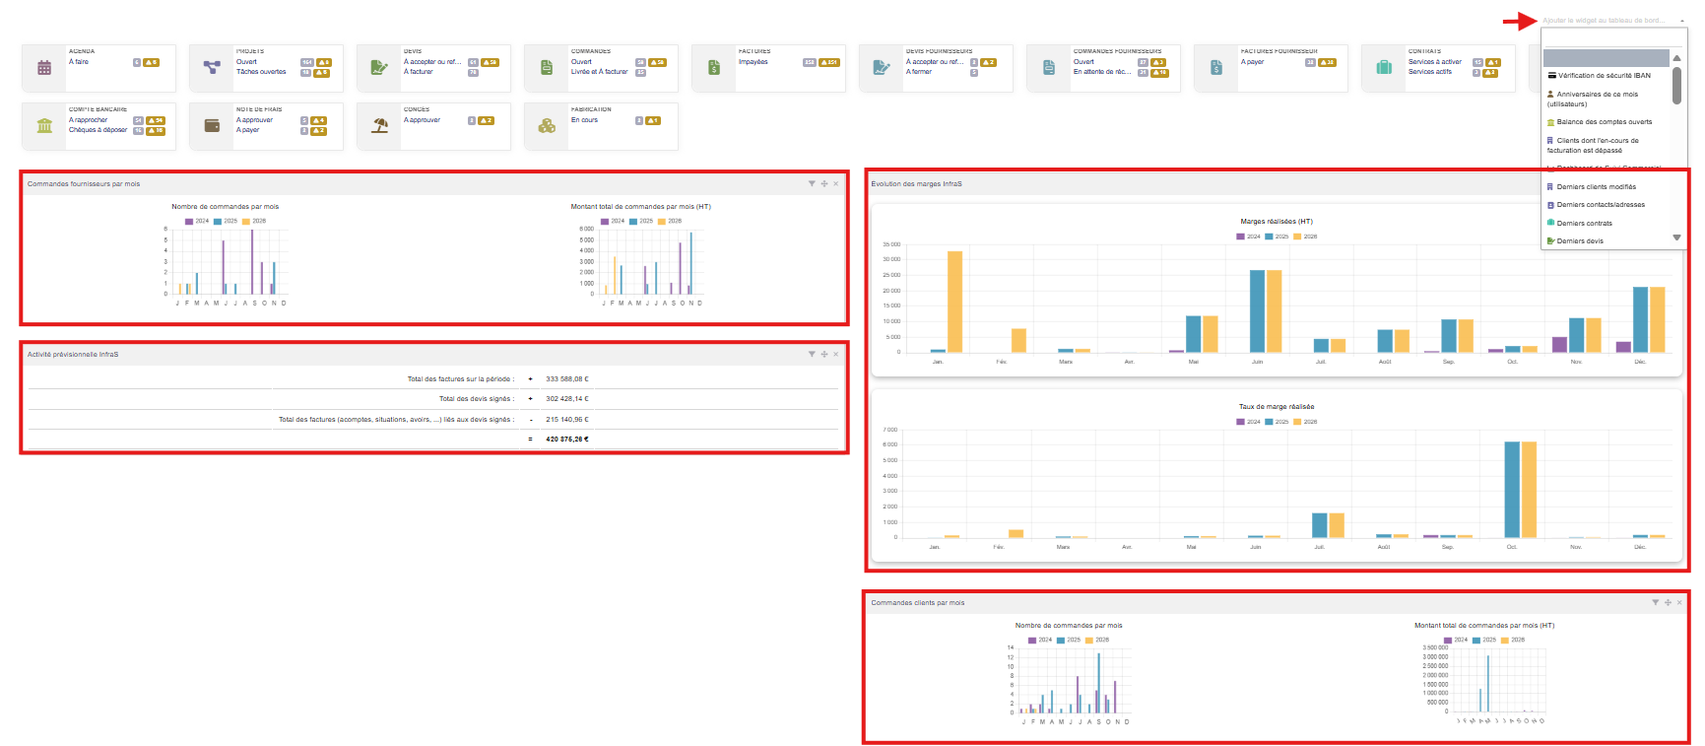Open the Compte Bancaire bank icon
The width and height of the screenshot is (1705, 746).
click(x=44, y=126)
